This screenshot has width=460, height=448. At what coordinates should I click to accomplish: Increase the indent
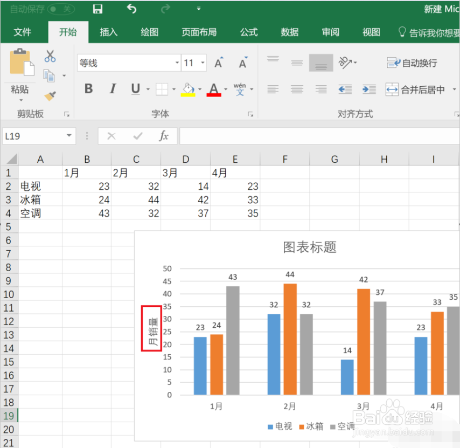[x=370, y=89]
